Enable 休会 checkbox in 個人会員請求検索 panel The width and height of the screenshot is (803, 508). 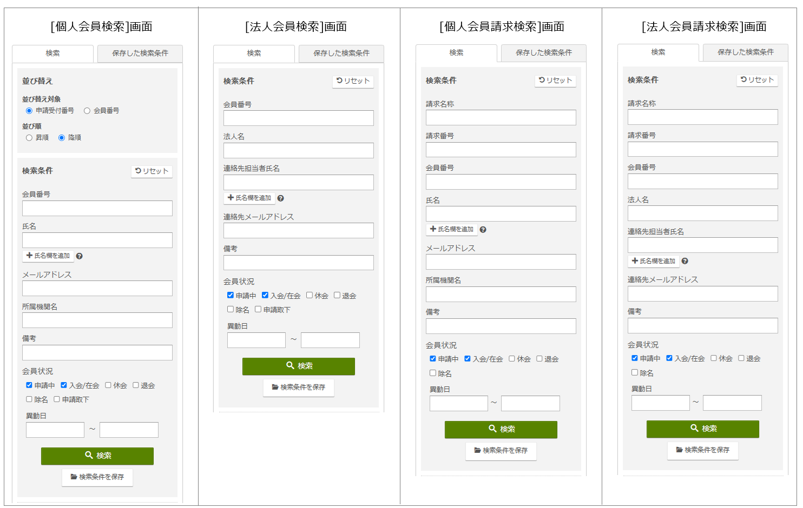point(512,359)
